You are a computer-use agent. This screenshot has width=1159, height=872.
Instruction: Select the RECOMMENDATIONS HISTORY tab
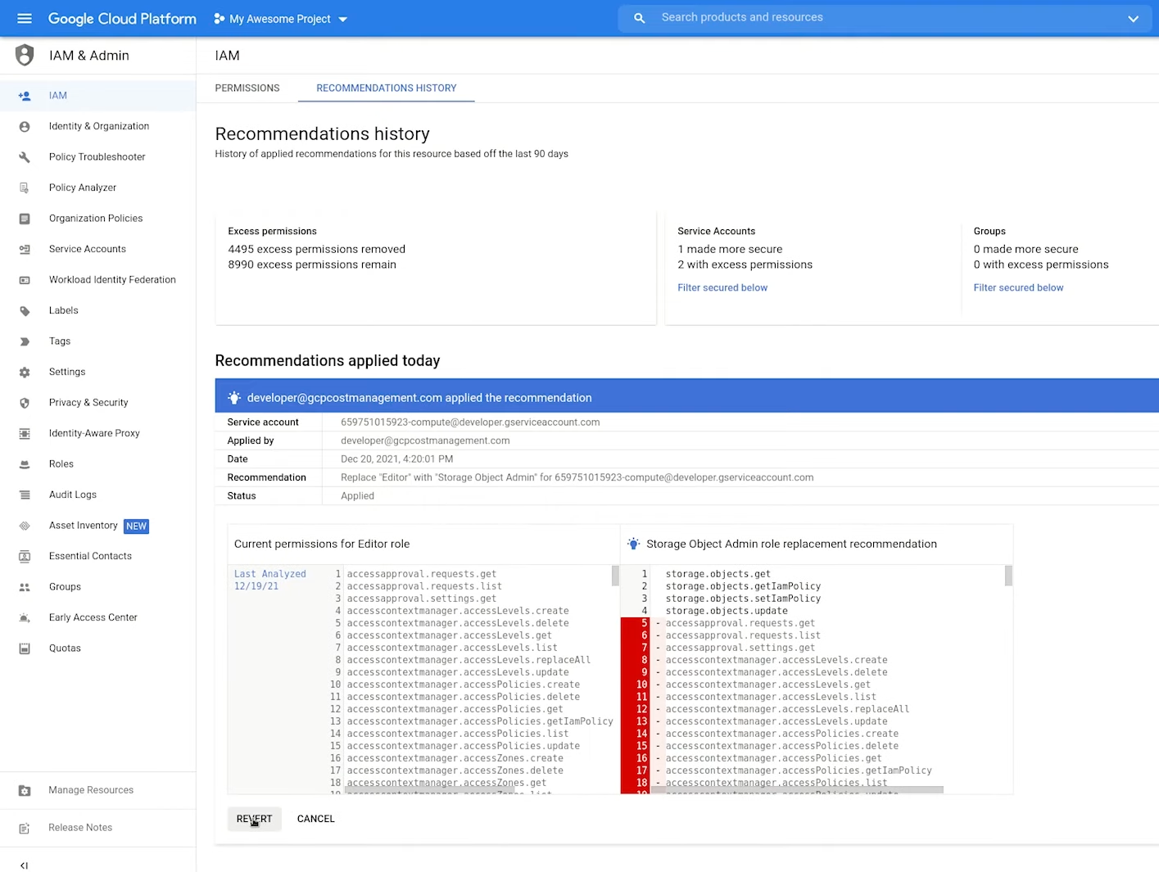point(386,88)
